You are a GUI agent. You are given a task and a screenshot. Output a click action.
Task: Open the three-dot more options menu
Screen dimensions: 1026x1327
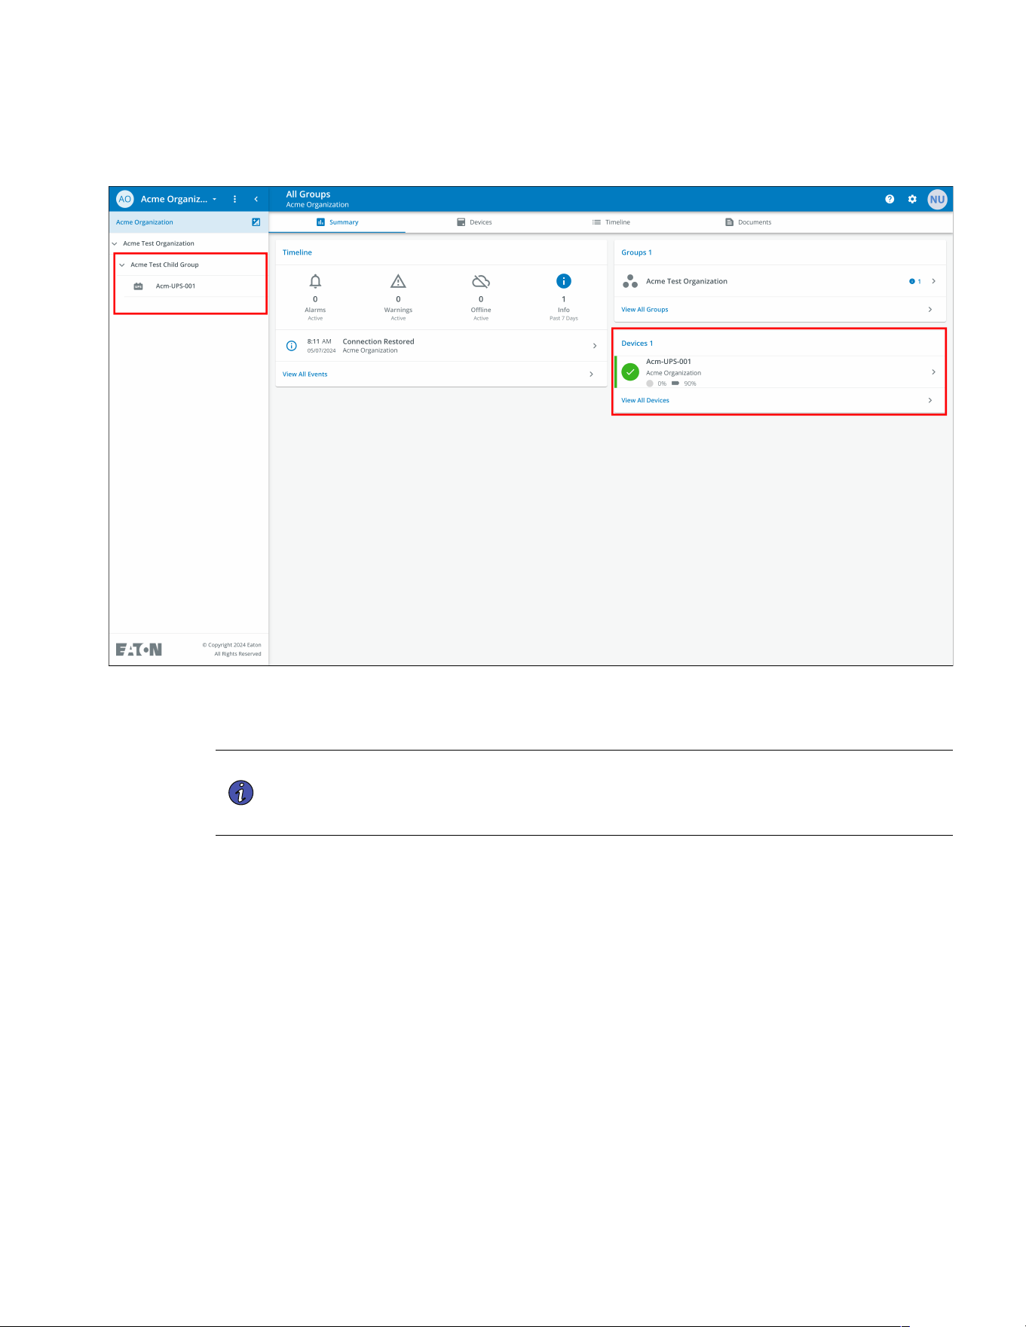coord(235,199)
